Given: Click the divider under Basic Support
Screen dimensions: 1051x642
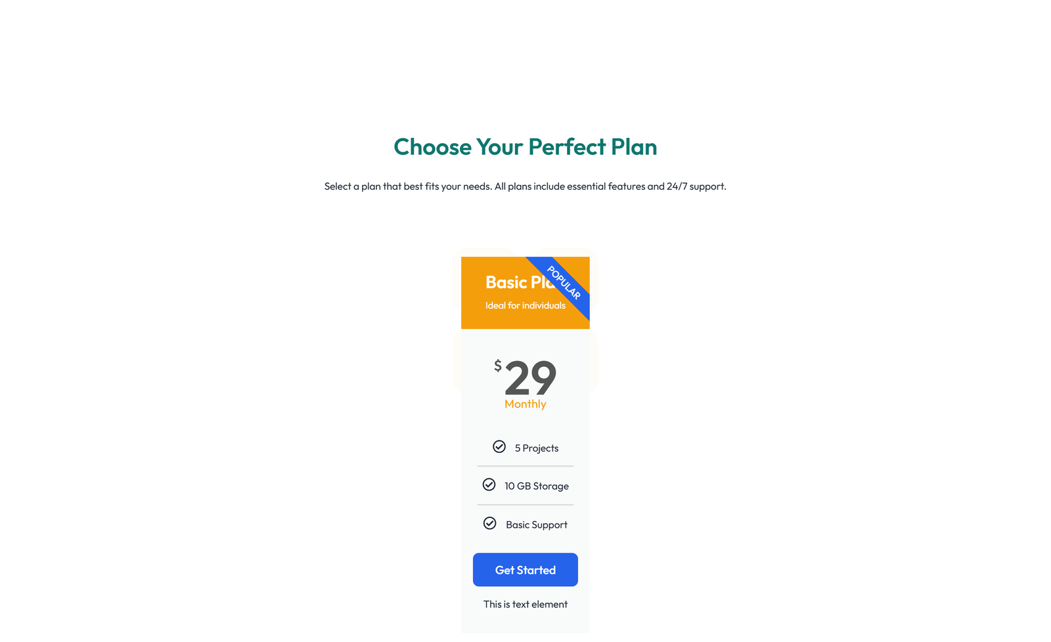Looking at the screenshot, I should click(x=525, y=543).
